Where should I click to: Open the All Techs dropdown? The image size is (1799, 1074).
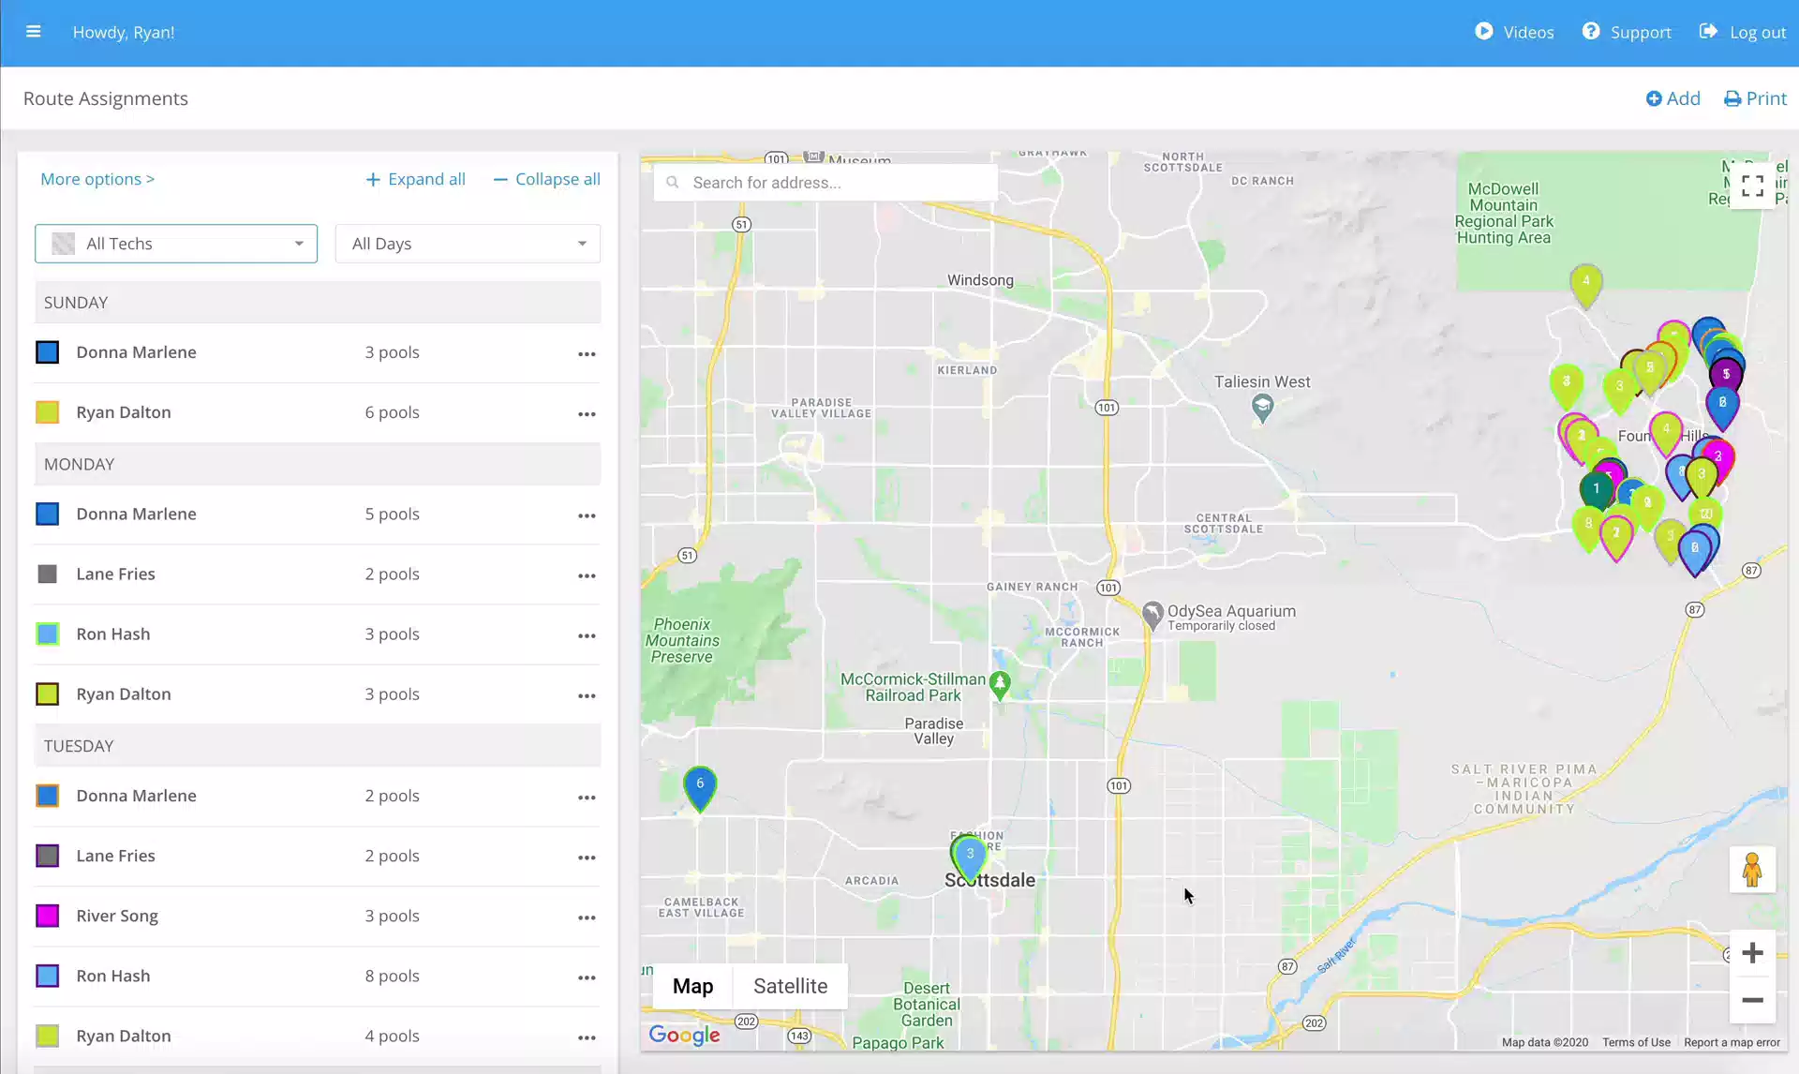click(x=176, y=244)
